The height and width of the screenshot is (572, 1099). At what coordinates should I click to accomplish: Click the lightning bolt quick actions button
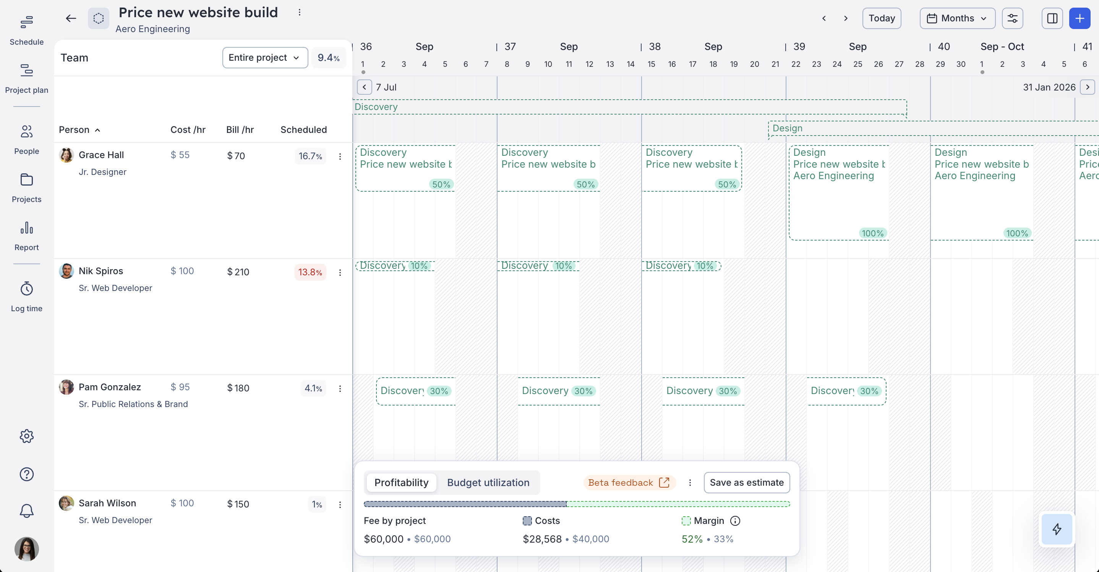tap(1056, 529)
